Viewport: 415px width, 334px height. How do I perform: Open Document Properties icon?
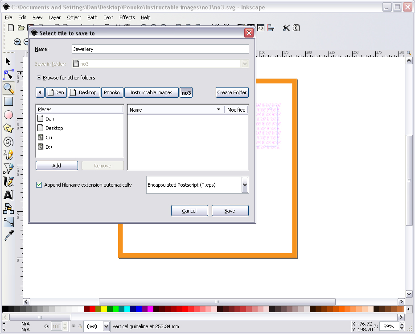tap(296, 28)
